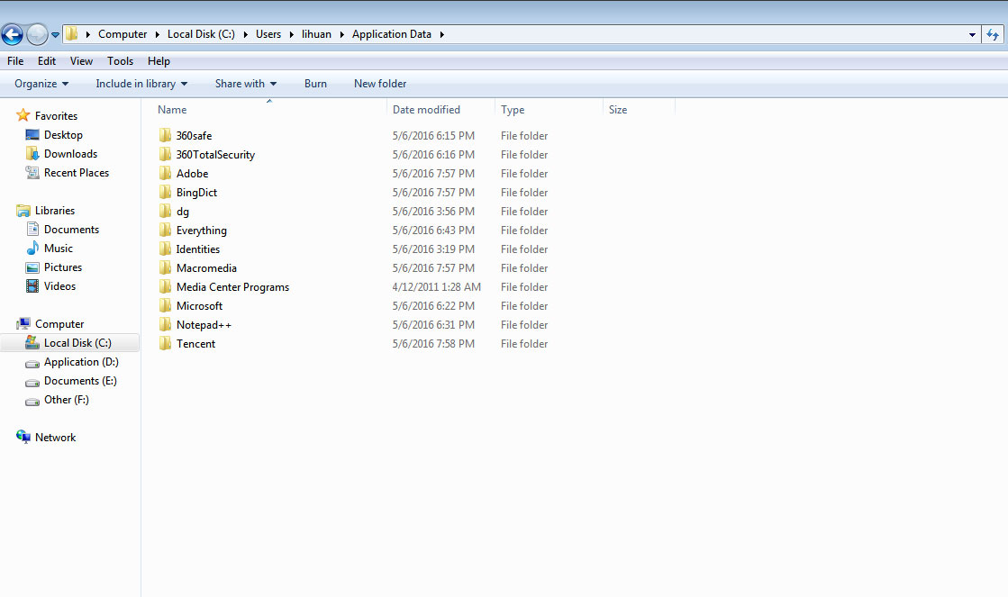1008x597 pixels.
Task: Expand the arrow after lihuan breadcrumb
Action: (x=342, y=35)
